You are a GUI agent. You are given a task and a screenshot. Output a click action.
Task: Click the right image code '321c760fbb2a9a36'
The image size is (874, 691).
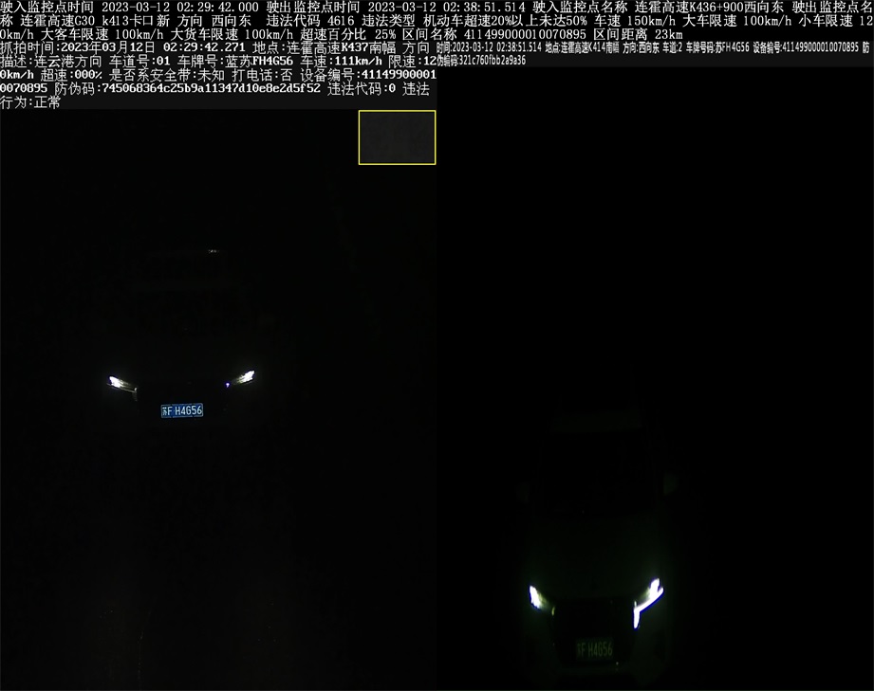click(493, 61)
